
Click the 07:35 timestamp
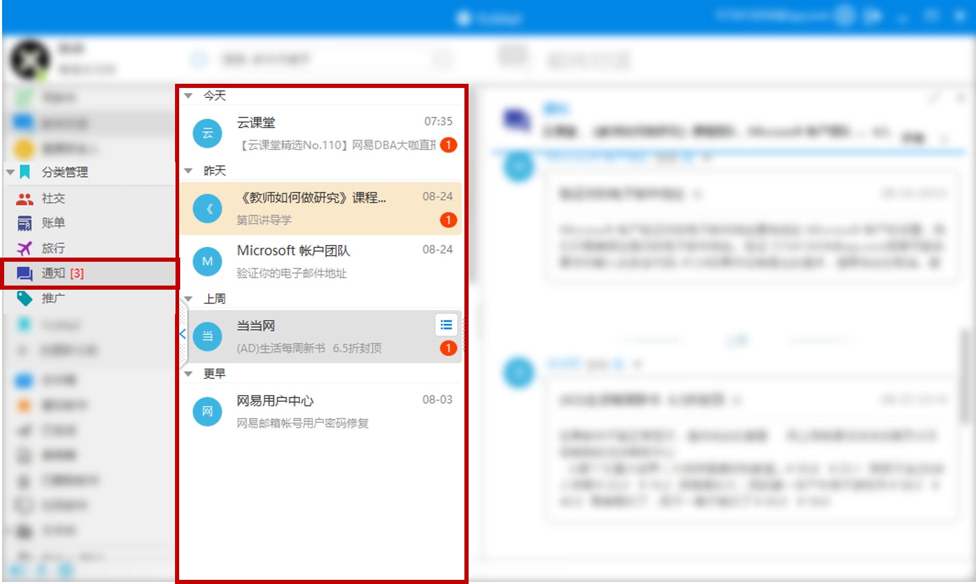438,122
